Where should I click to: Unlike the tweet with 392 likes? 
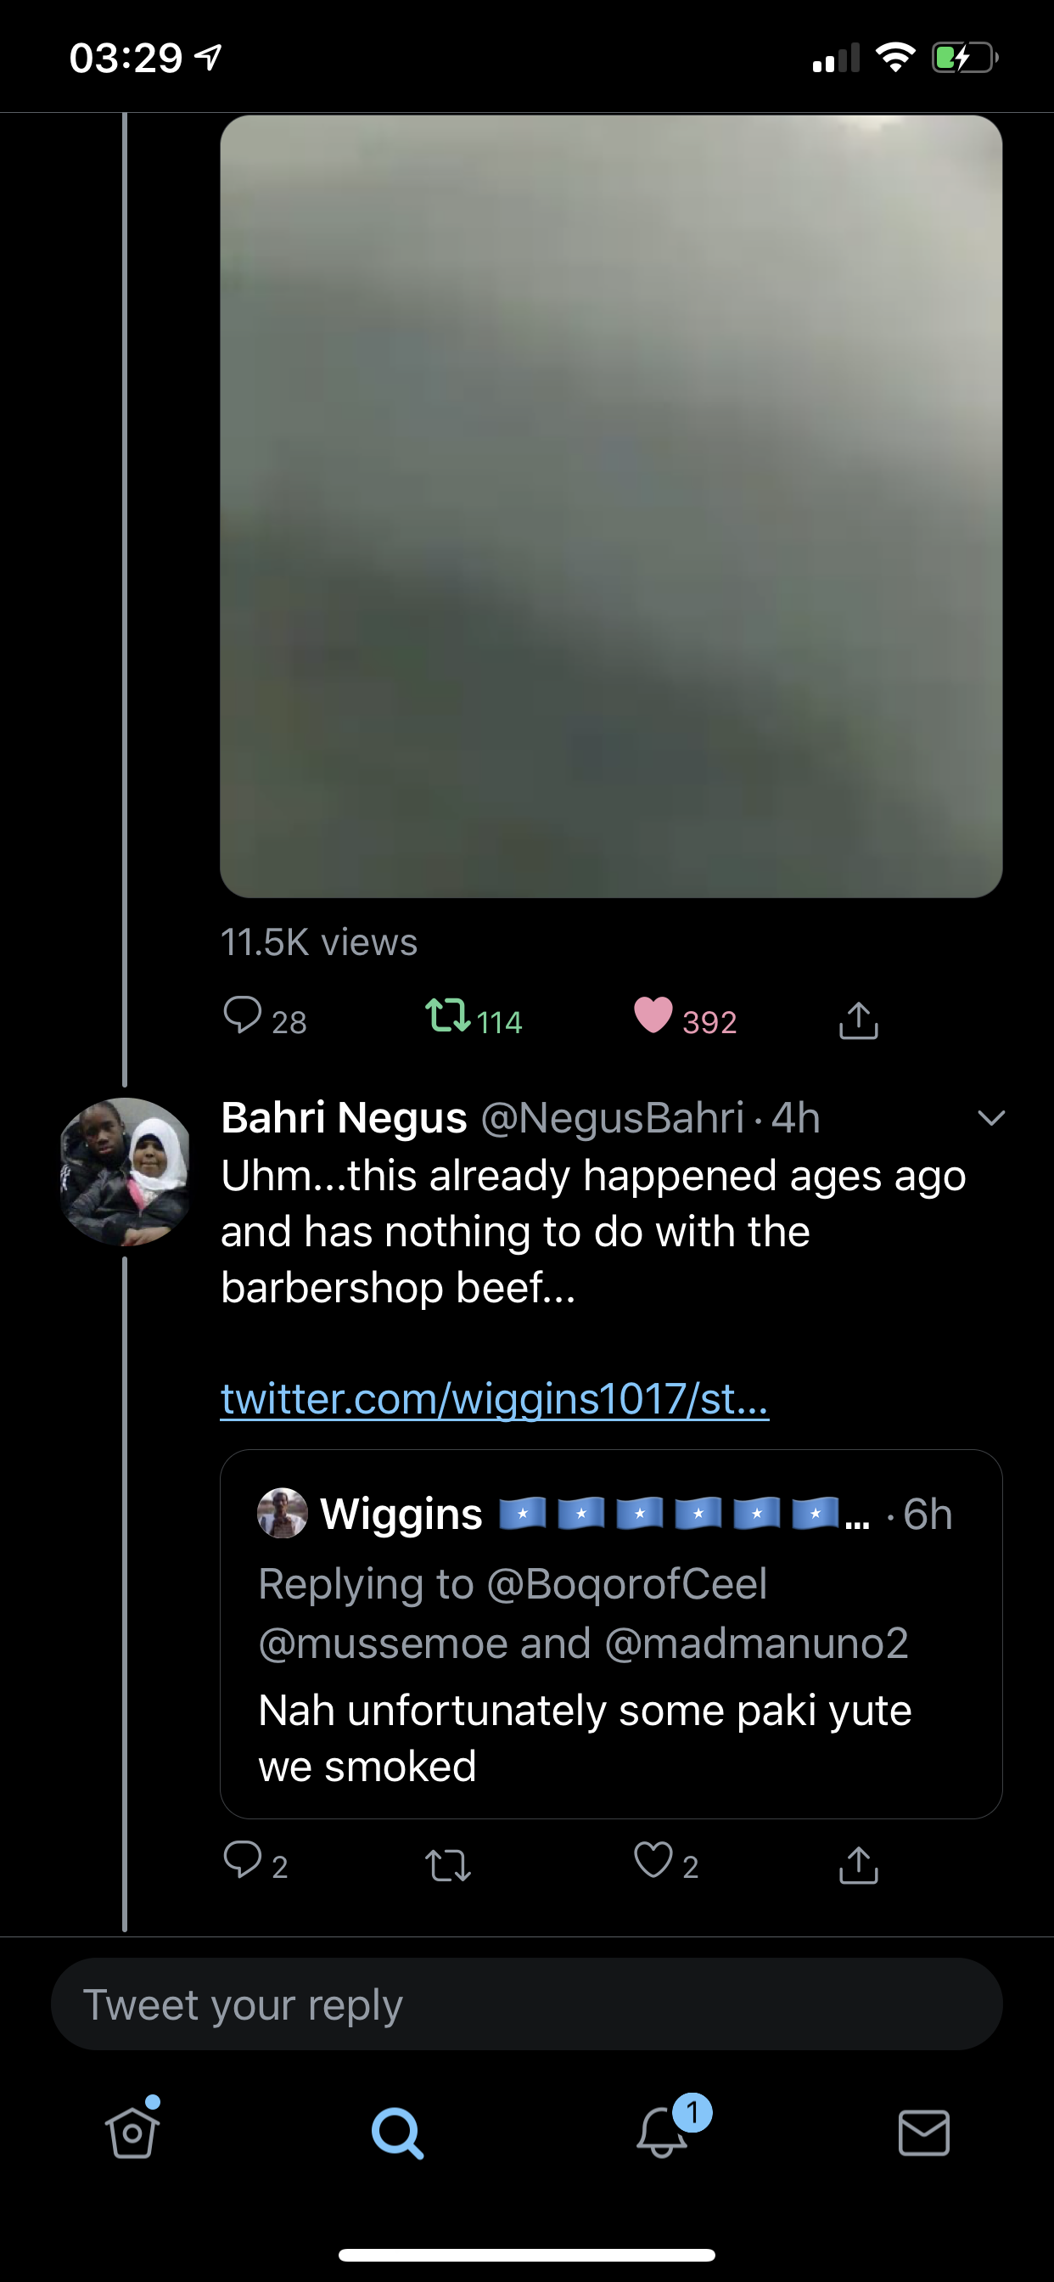point(653,1016)
